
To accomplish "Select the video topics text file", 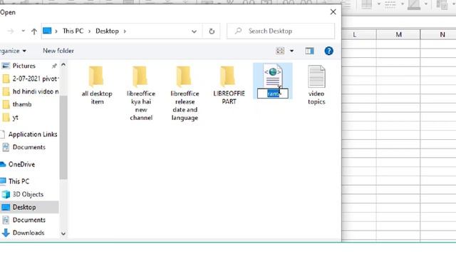I will (x=316, y=85).
